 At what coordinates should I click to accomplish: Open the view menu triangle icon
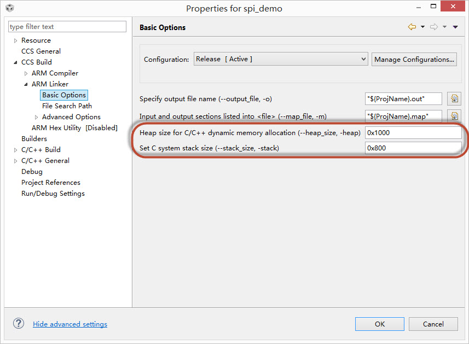click(x=455, y=27)
